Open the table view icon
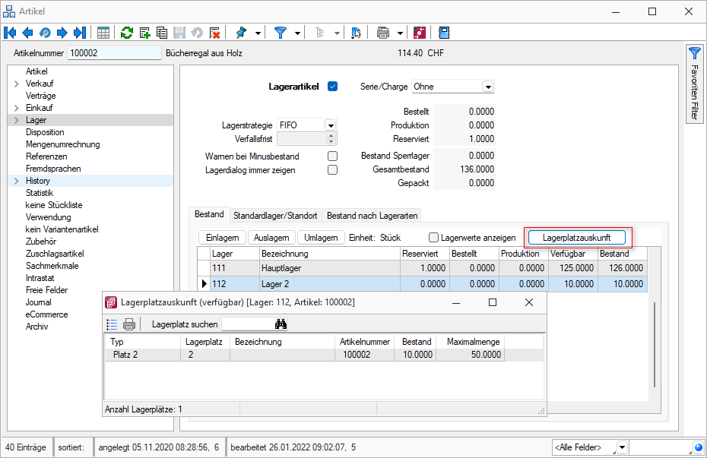The width and height of the screenshot is (707, 458). (x=103, y=33)
